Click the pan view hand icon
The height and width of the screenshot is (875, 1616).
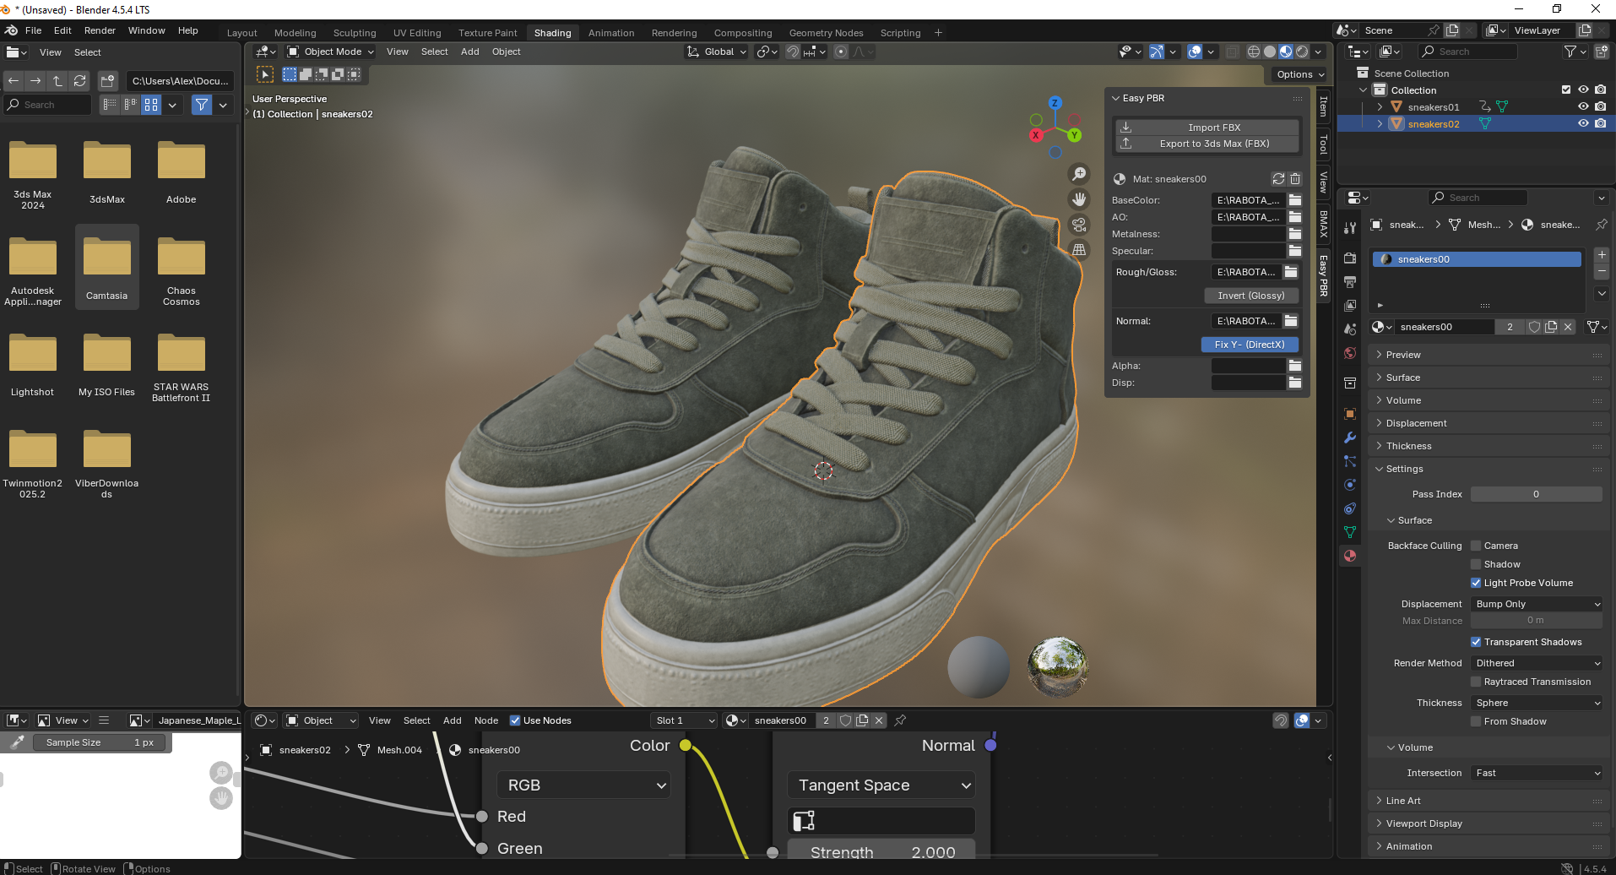click(1079, 199)
